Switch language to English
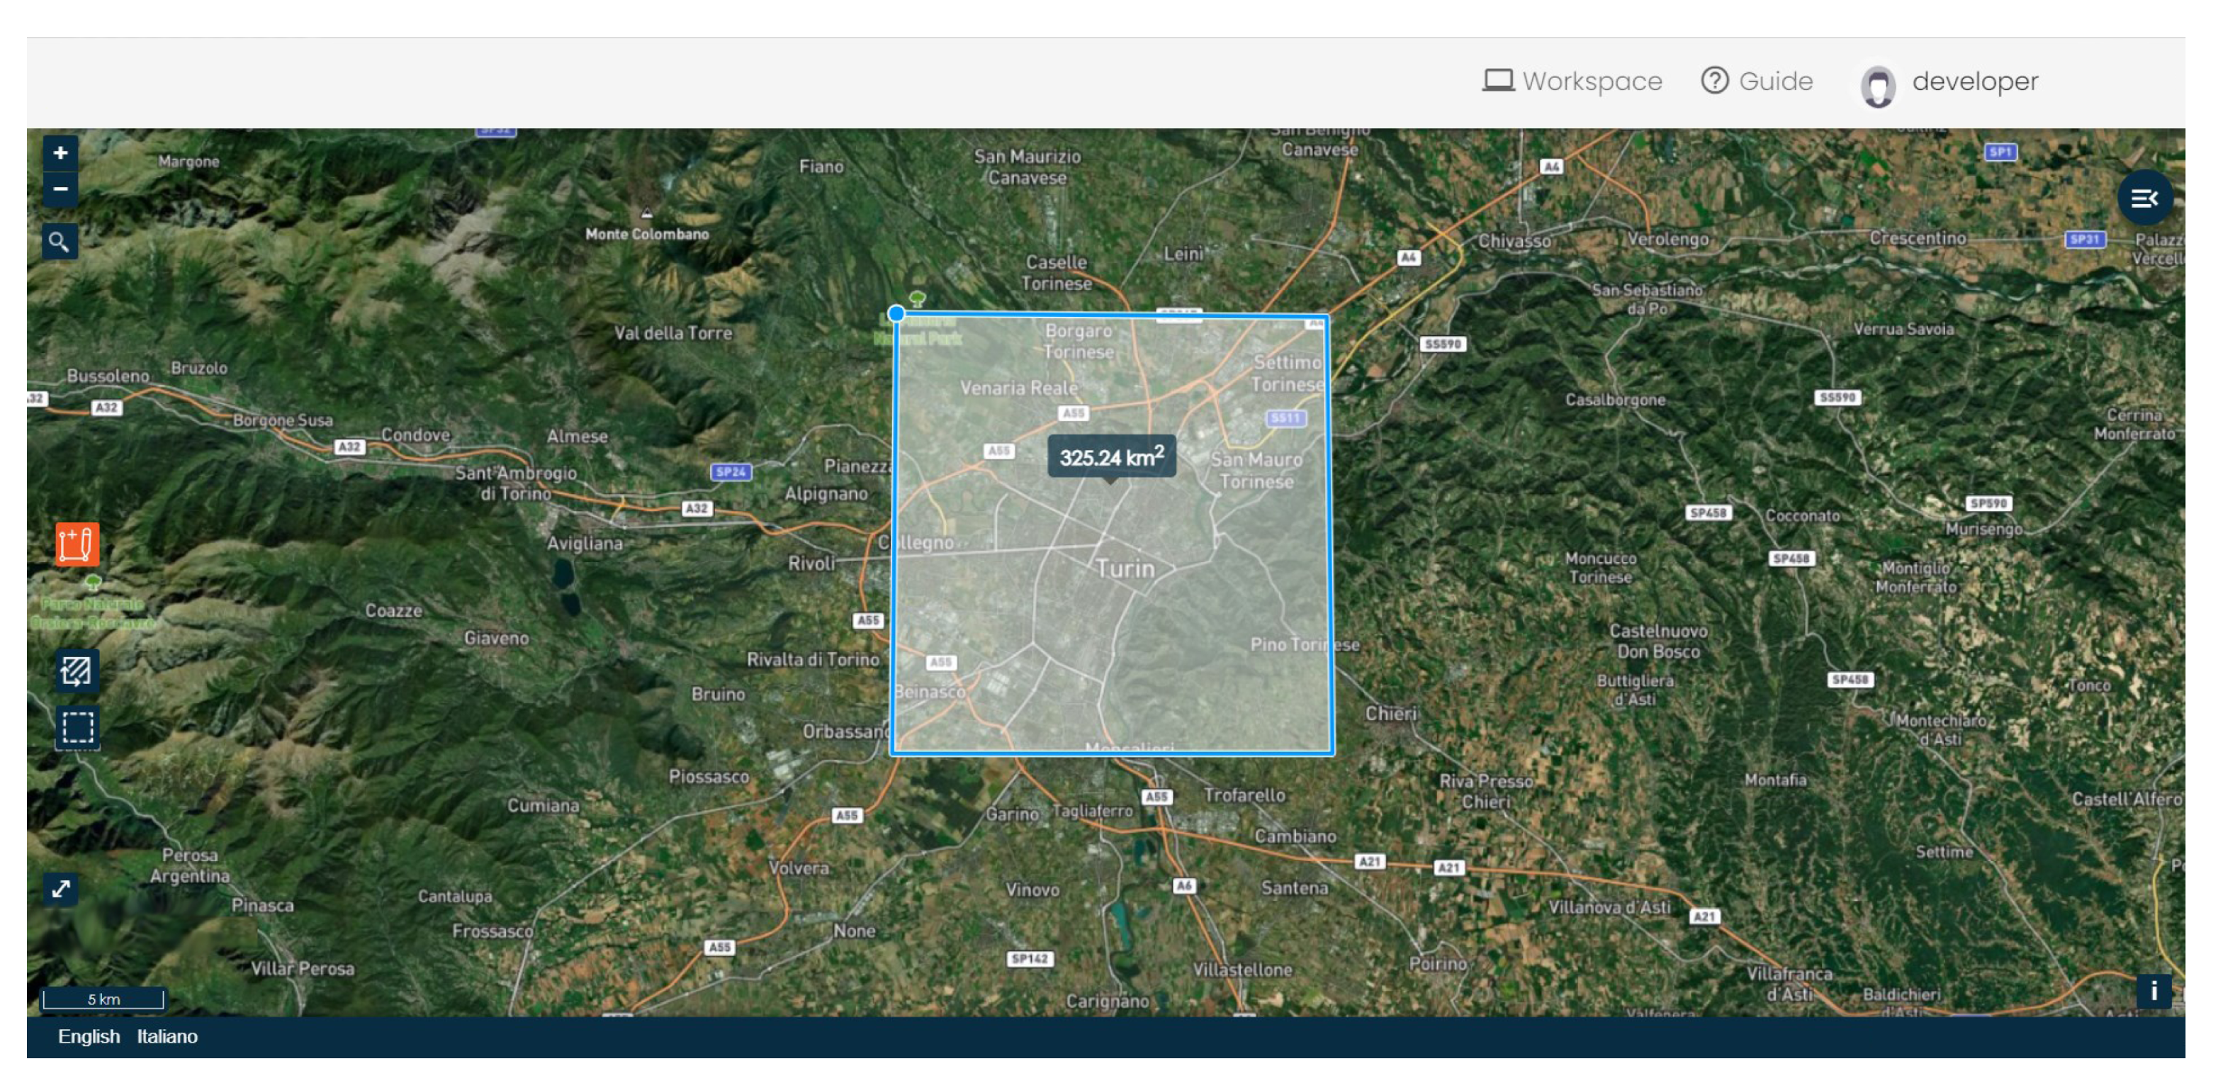2218x1088 pixels. tap(89, 1036)
